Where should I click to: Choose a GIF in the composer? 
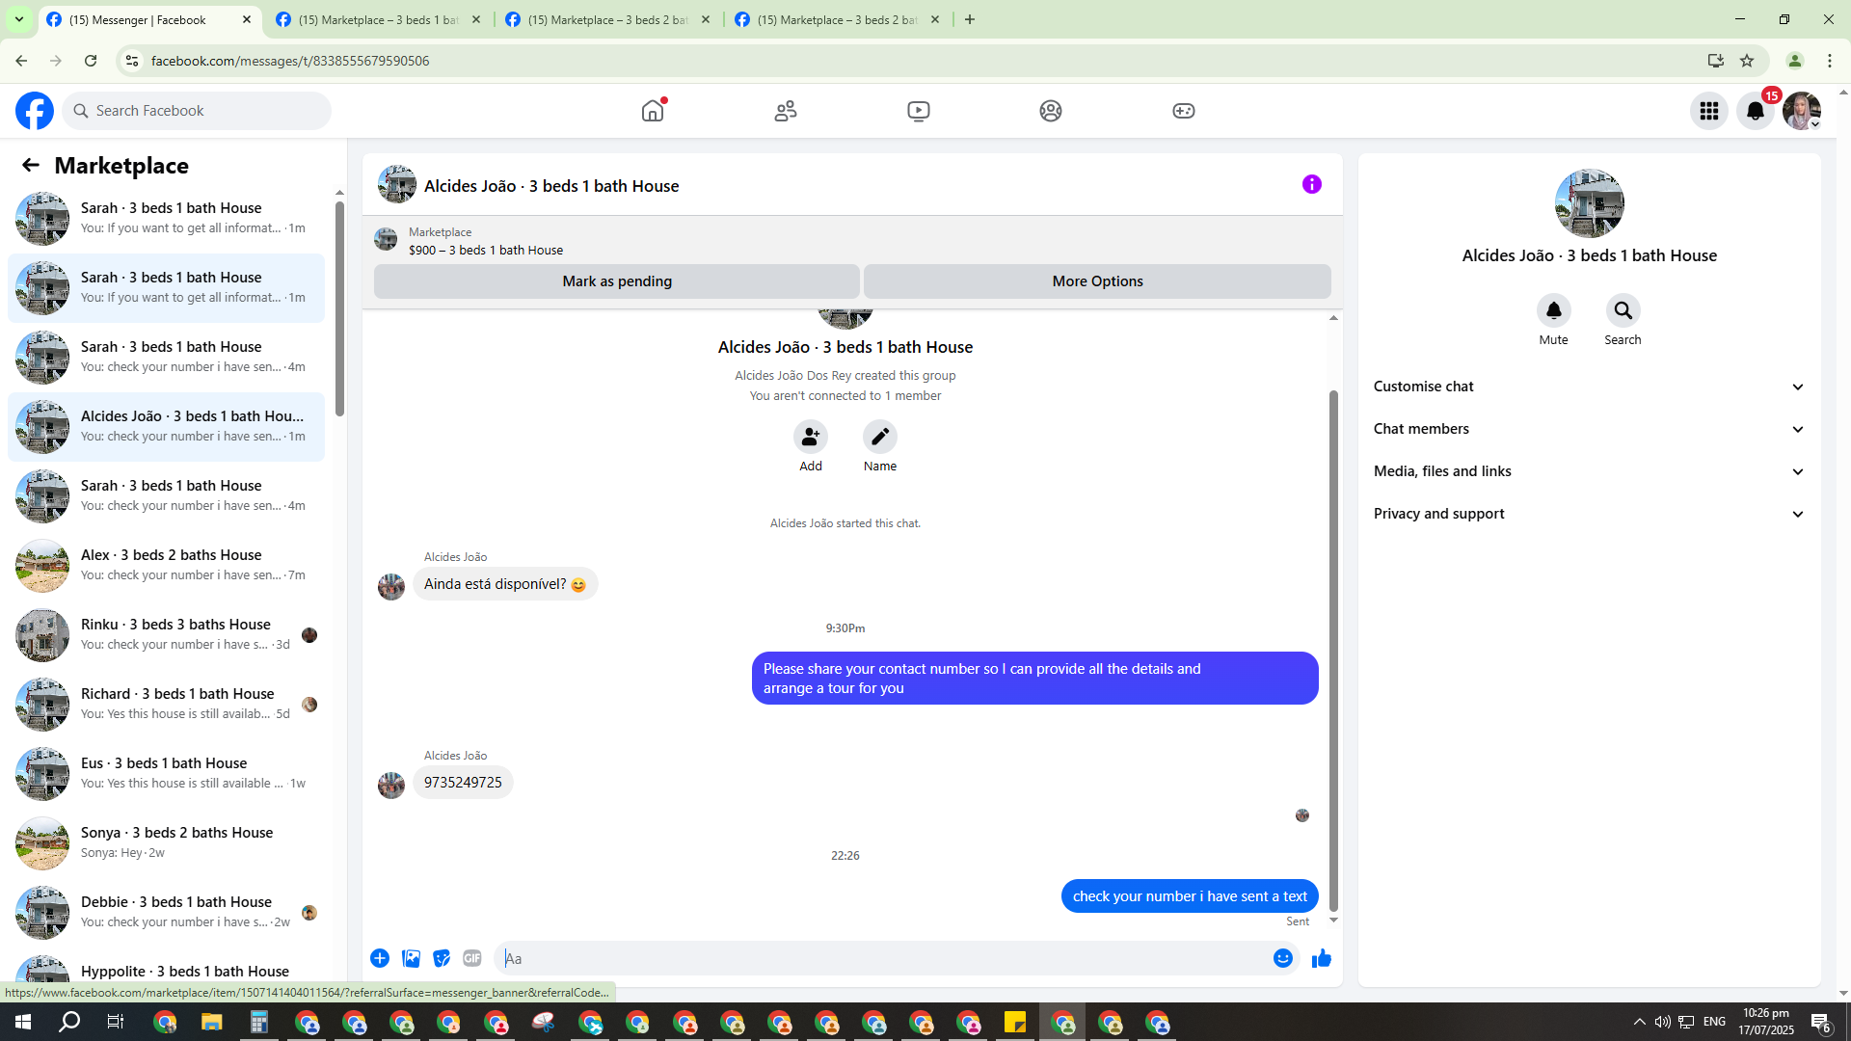[x=472, y=958]
